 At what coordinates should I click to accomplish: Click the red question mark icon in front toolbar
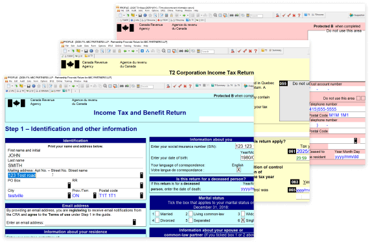coord(191,86)
